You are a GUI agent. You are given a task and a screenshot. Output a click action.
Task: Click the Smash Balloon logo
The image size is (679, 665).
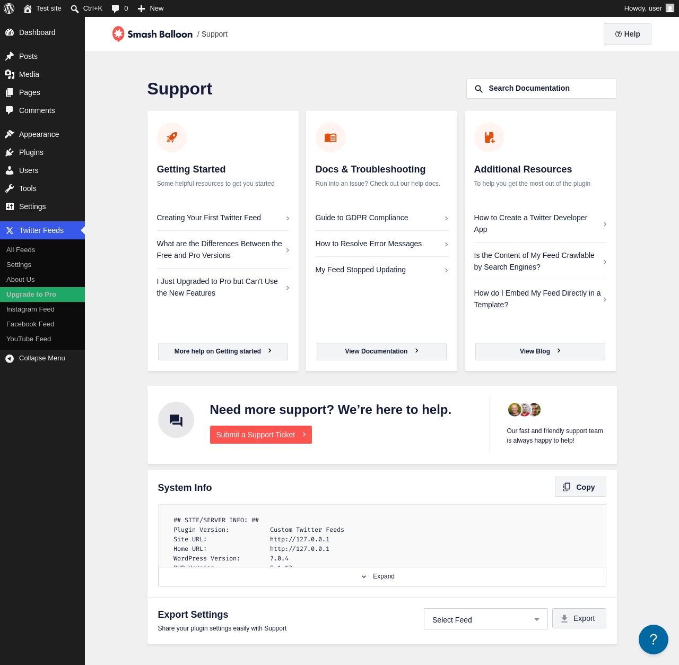152,34
